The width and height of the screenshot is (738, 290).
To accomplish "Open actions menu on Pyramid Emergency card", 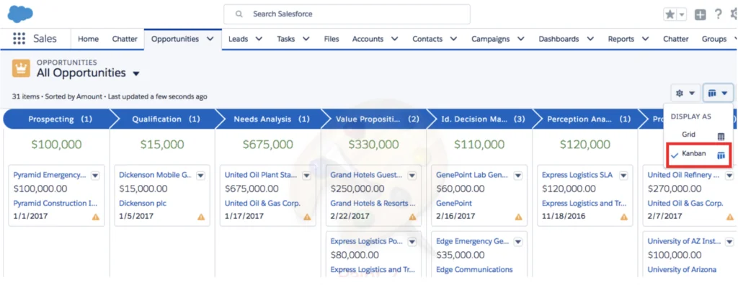I will click(95, 176).
